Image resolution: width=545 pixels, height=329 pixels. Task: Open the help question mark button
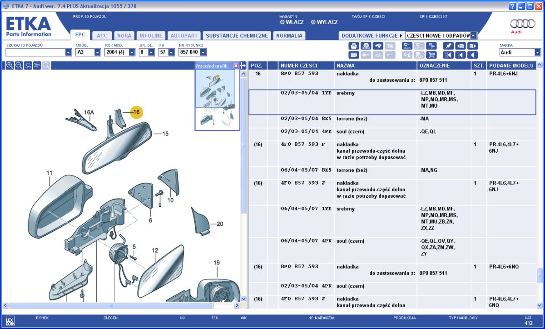click(x=513, y=6)
